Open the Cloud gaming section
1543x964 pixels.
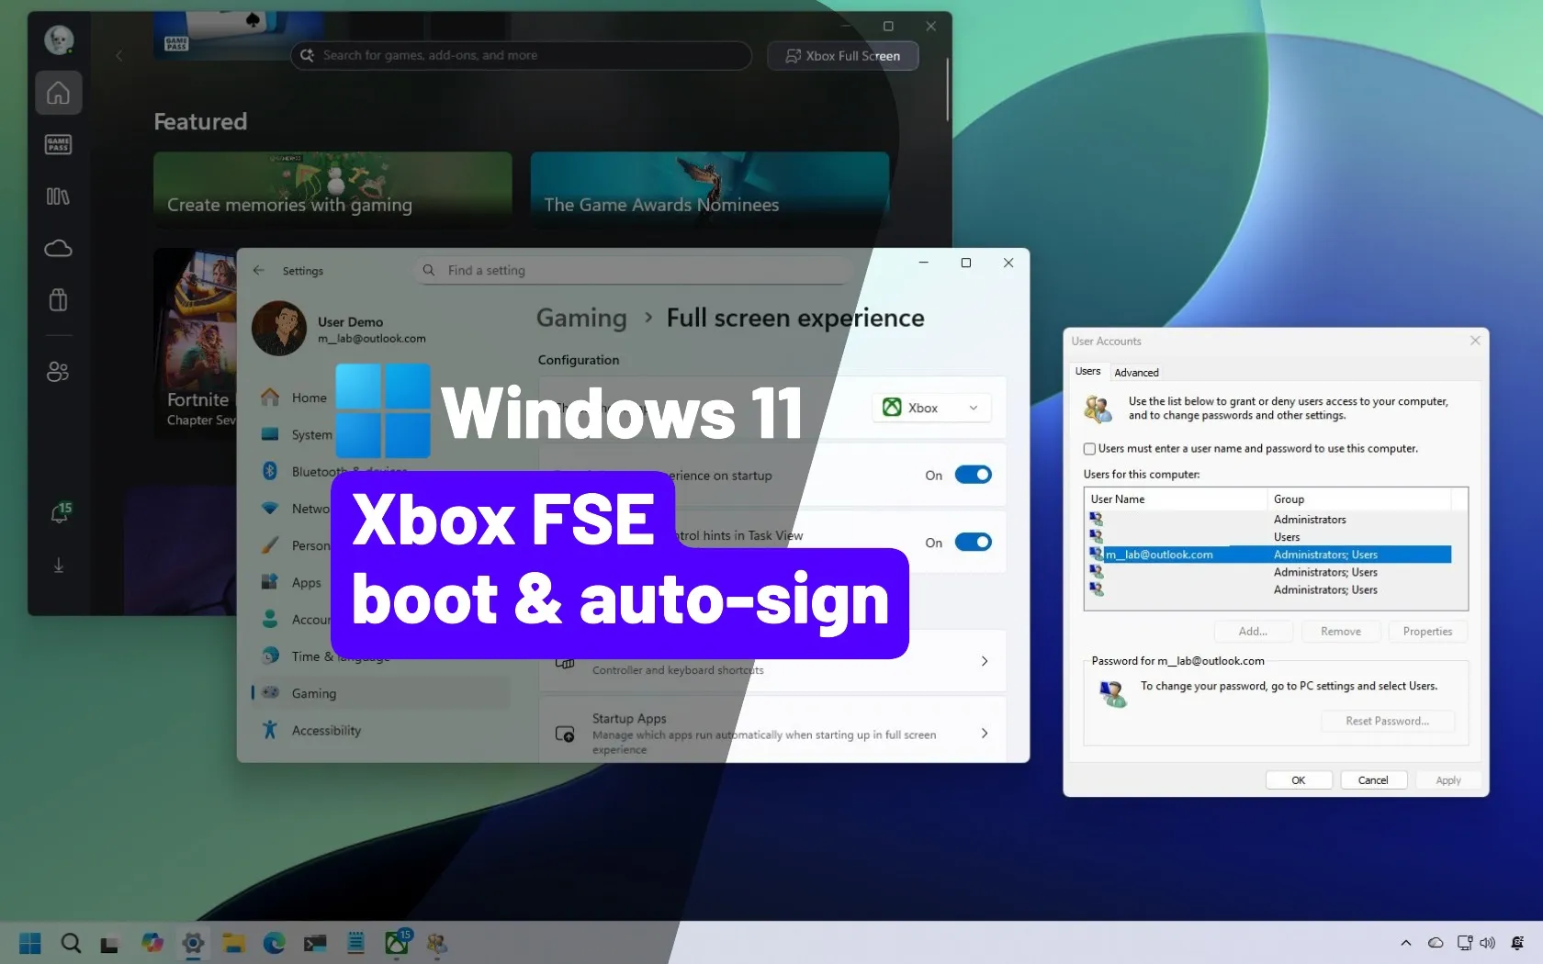[x=58, y=248]
